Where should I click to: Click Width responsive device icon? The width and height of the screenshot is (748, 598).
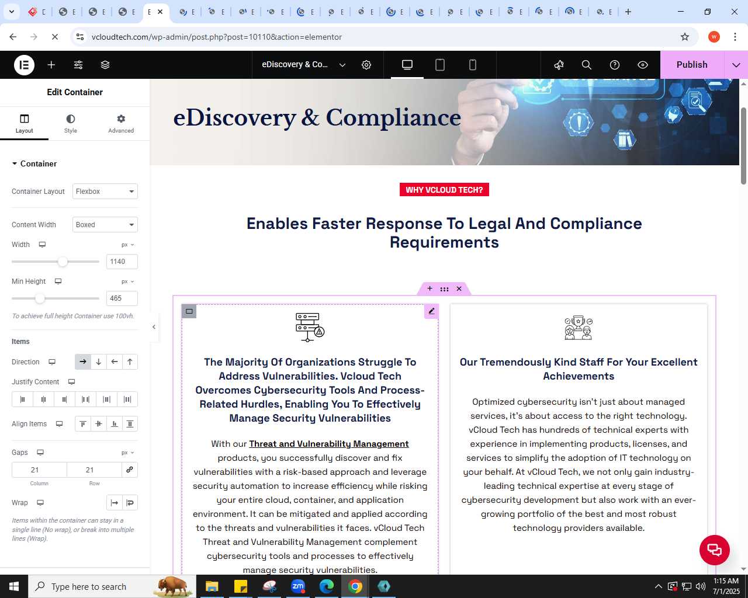pos(42,245)
